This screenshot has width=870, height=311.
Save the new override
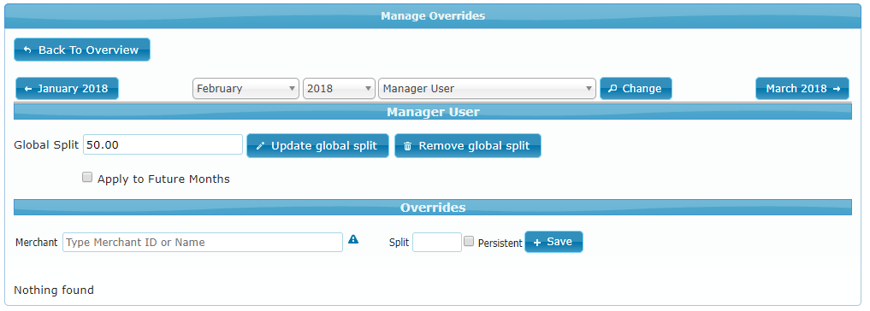(553, 242)
